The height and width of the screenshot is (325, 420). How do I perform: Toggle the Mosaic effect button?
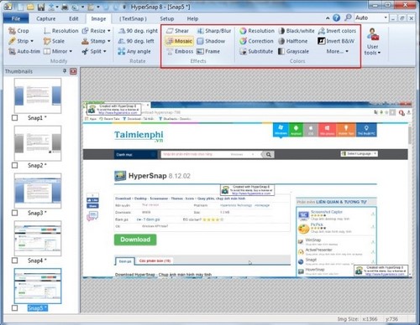179,41
